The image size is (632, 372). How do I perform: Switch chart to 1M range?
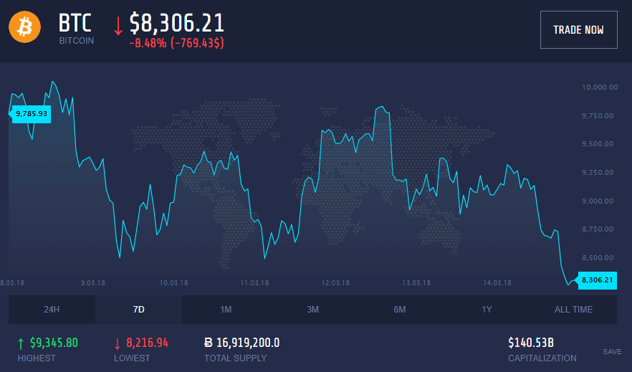pyautogui.click(x=226, y=309)
